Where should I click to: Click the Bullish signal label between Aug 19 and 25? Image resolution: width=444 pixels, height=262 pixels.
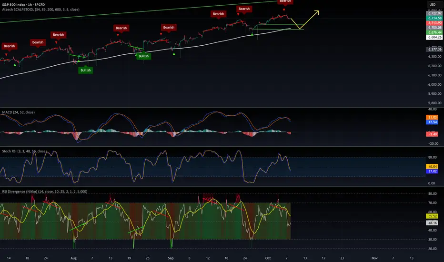click(x=143, y=56)
